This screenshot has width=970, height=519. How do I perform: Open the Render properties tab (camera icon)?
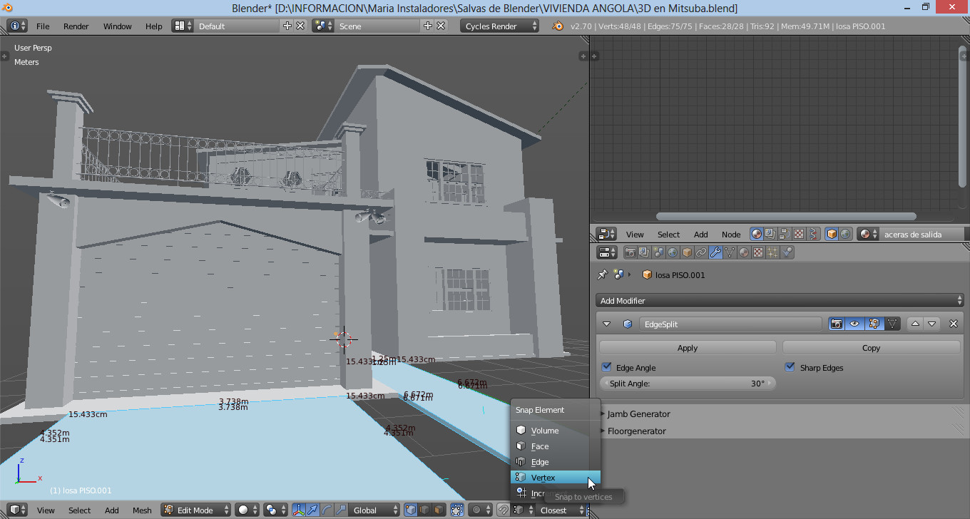click(630, 252)
